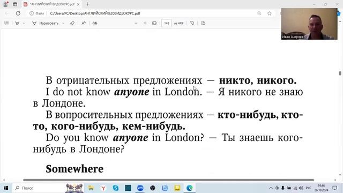Image resolution: width=343 pixels, height=193 pixels.
Task: Select the scroll-down arrow of vertical scrollbar
Action: click(340, 175)
